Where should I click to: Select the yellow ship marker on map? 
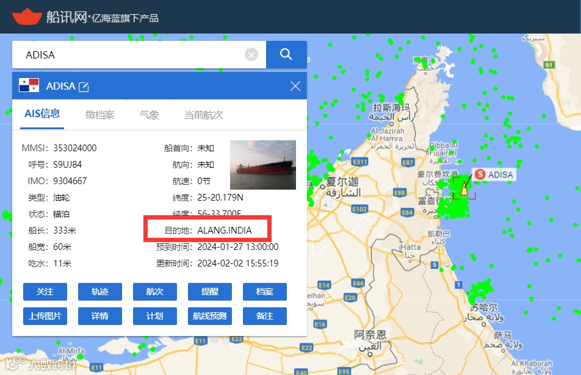pyautogui.click(x=464, y=188)
